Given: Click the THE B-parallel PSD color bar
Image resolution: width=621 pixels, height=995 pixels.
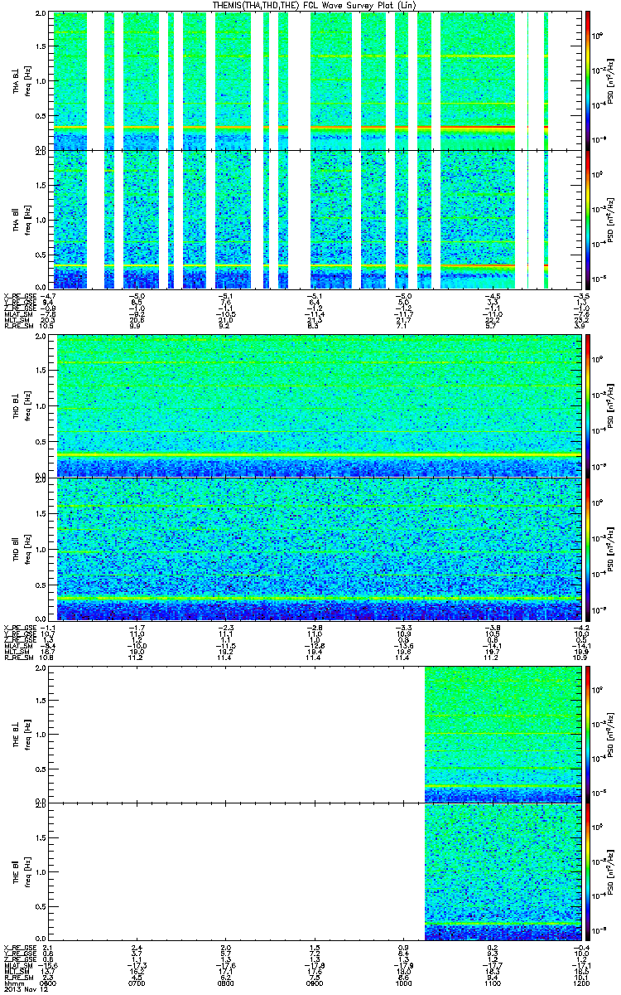Looking at the screenshot, I should point(587,871).
